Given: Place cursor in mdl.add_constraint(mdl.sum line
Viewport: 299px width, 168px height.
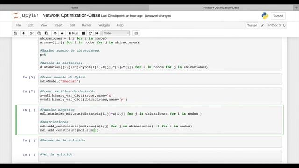Looking at the screenshot, I should [x=69, y=130].
